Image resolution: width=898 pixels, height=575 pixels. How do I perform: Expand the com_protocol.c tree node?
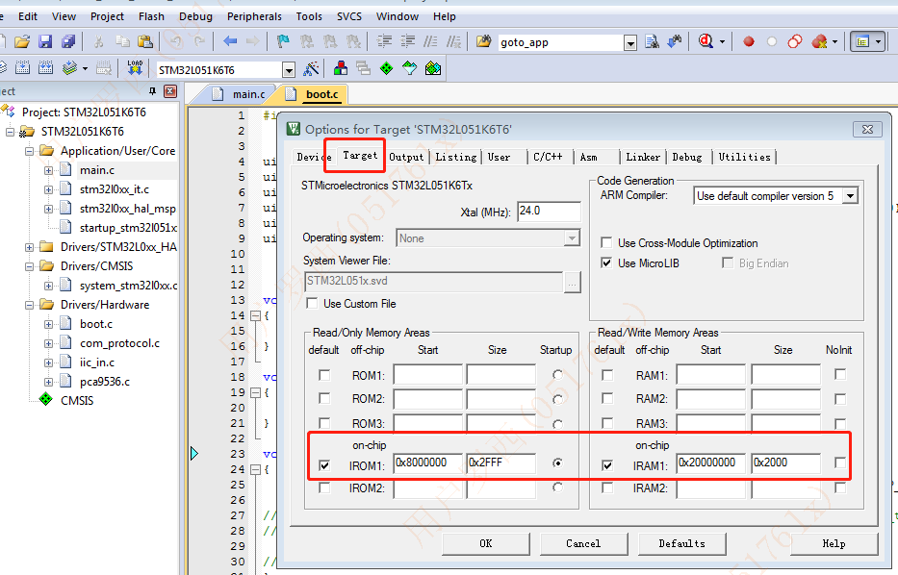point(49,343)
